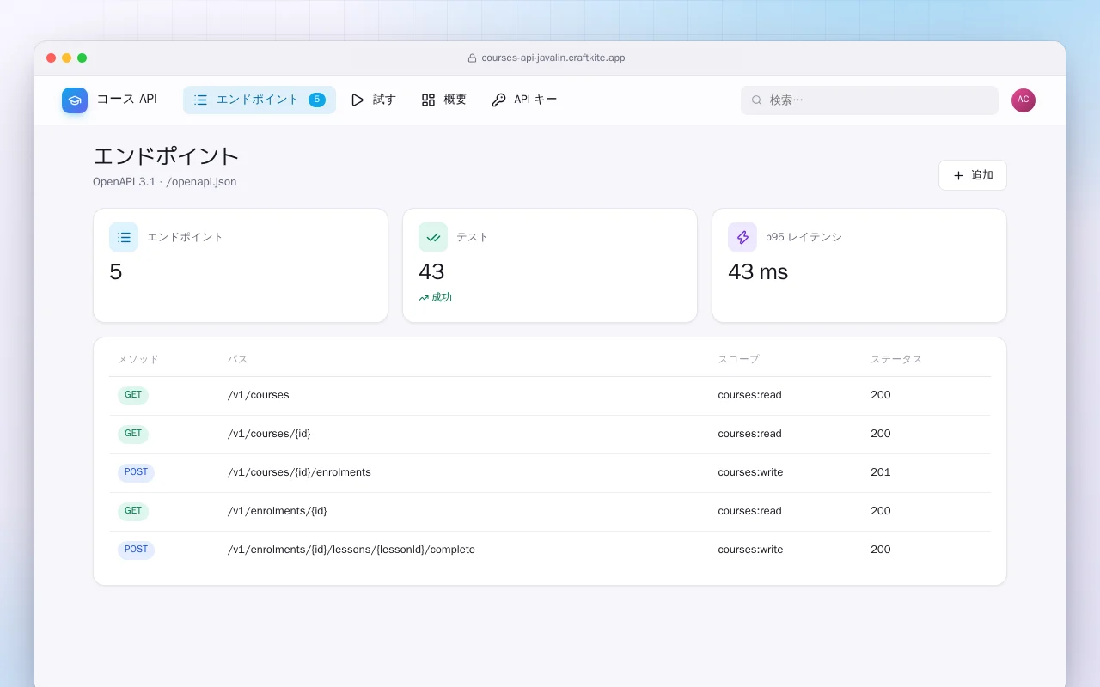This screenshot has height=687, width=1100.
Task: Click the lock icon in address bar
Action: click(x=472, y=58)
